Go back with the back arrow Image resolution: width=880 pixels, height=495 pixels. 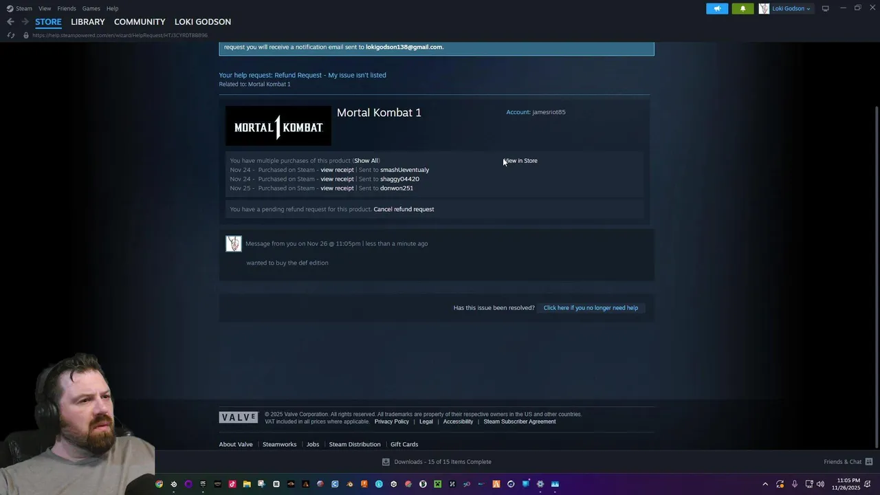point(10,21)
